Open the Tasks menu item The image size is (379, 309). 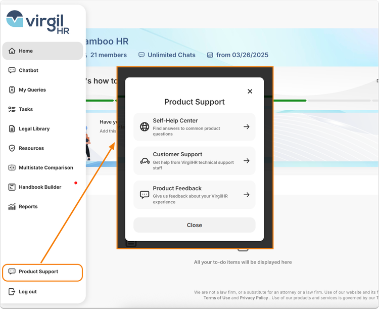(42, 109)
